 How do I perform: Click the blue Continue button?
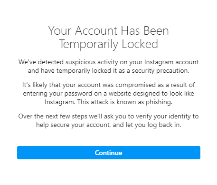(109, 153)
